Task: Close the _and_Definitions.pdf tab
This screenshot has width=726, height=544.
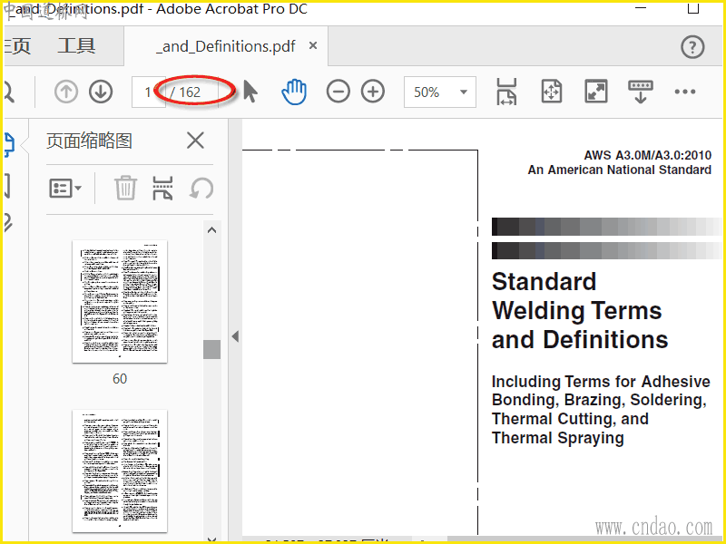Action: click(x=313, y=46)
